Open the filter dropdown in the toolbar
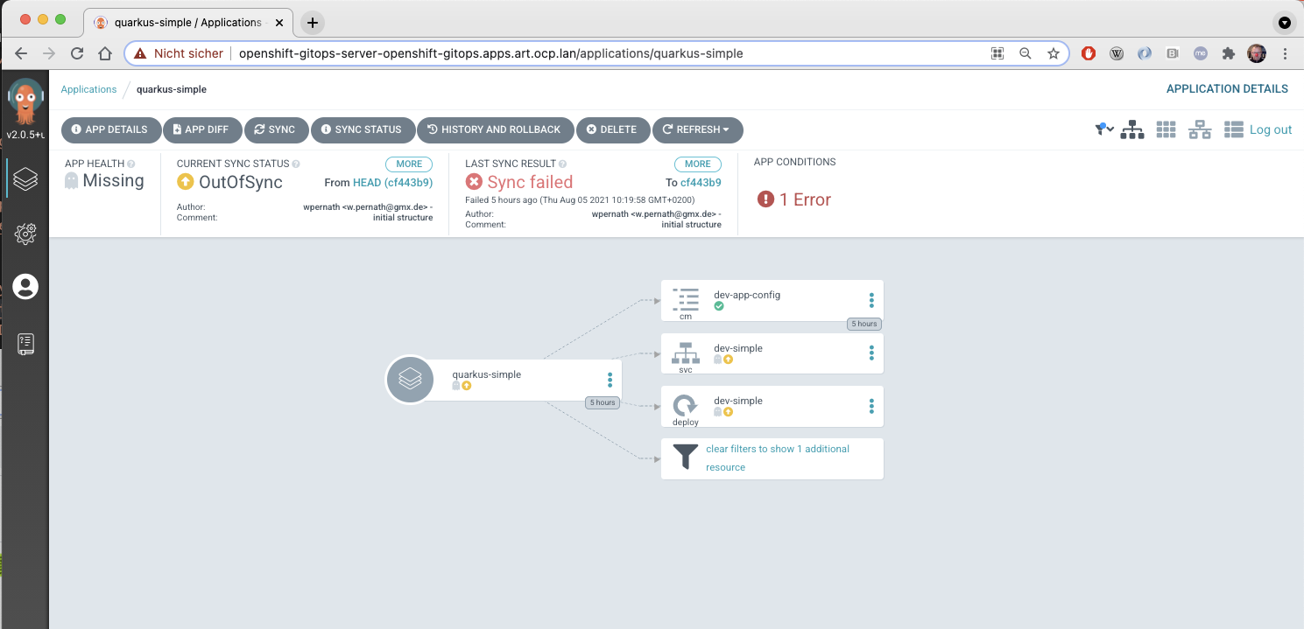Viewport: 1304px width, 629px height. (1103, 129)
